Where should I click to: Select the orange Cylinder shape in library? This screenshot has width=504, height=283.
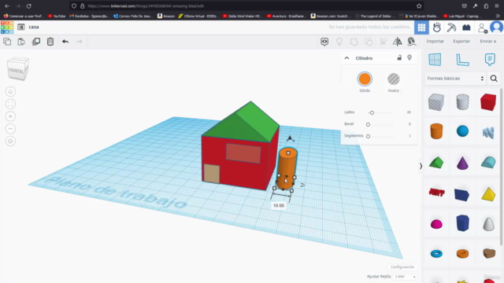436,131
